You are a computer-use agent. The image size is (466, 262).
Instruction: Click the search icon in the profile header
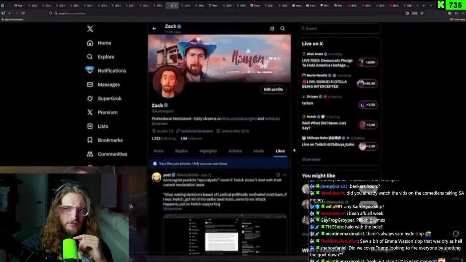click(x=283, y=28)
